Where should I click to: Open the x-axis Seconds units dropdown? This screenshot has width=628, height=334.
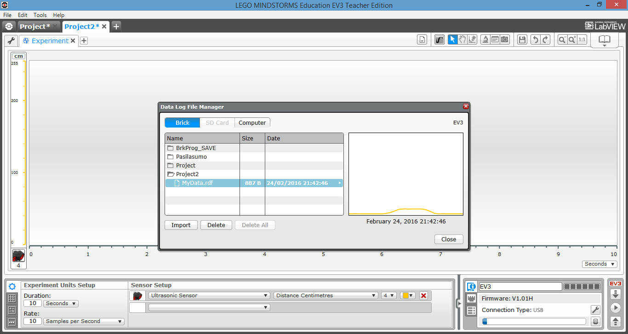(599, 264)
